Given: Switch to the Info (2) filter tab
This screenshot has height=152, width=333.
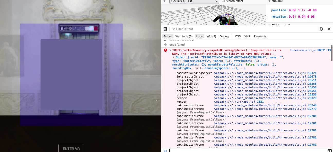Looking at the screenshot, I should (211, 36).
